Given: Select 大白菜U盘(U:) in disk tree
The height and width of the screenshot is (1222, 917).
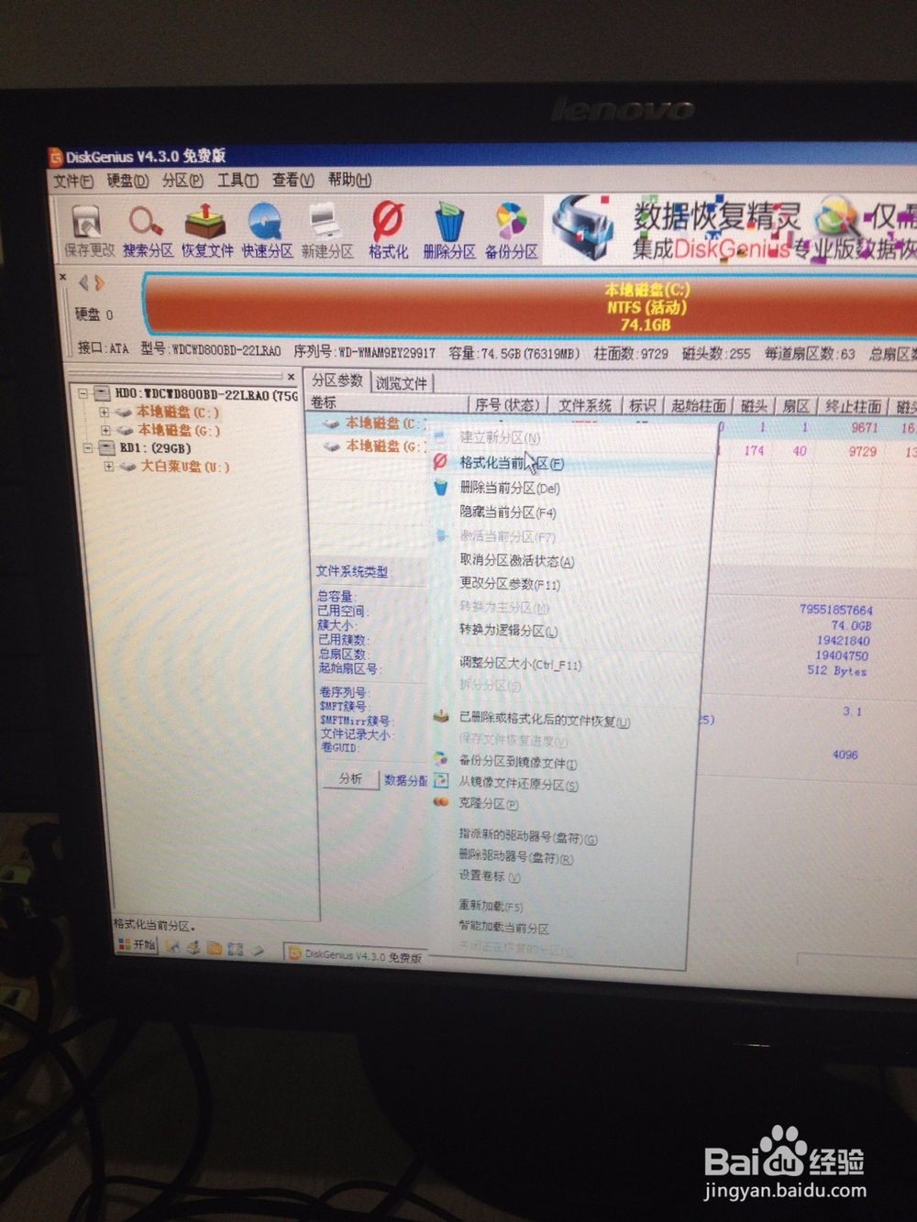Looking at the screenshot, I should click(x=185, y=467).
